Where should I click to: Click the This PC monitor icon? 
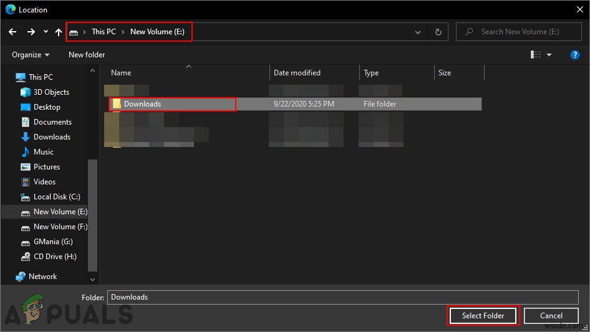21,77
